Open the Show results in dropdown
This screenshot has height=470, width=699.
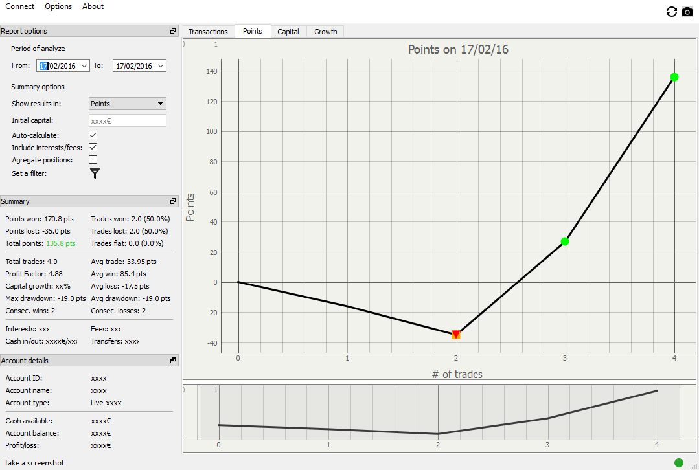(128, 104)
